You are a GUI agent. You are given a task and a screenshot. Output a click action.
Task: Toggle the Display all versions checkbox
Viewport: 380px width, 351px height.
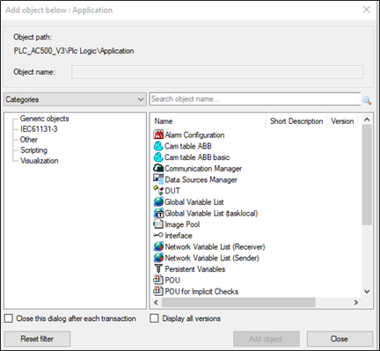pyautogui.click(x=154, y=318)
